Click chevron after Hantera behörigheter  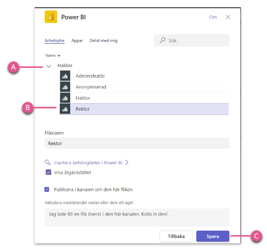tap(127, 162)
